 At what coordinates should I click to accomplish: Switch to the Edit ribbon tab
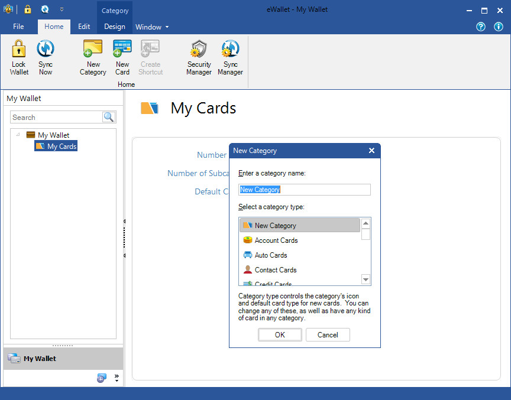84,27
